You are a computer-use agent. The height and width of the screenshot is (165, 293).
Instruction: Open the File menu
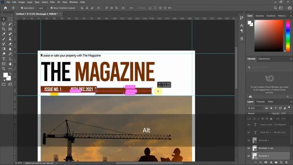point(8,2)
